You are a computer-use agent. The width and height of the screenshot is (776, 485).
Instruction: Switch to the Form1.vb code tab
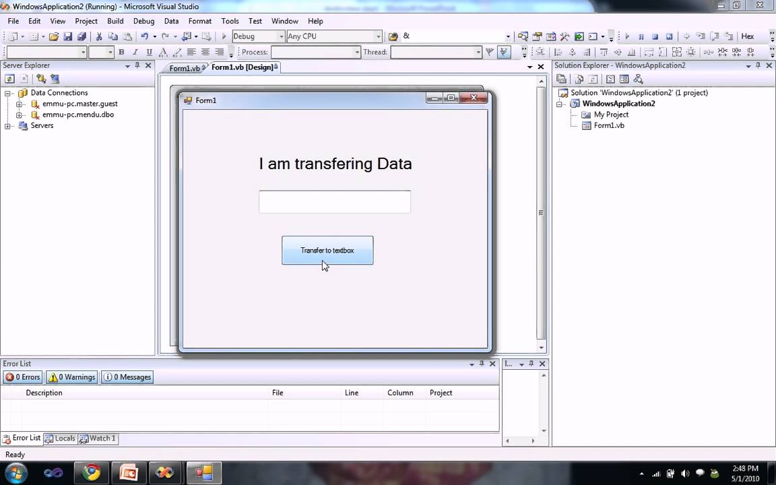184,68
